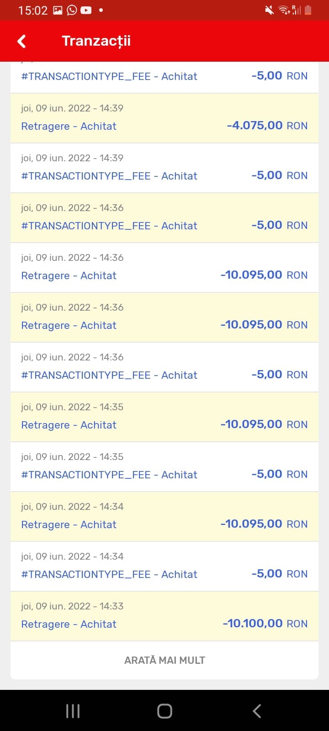Tap the Android back navigation button

click(x=257, y=711)
